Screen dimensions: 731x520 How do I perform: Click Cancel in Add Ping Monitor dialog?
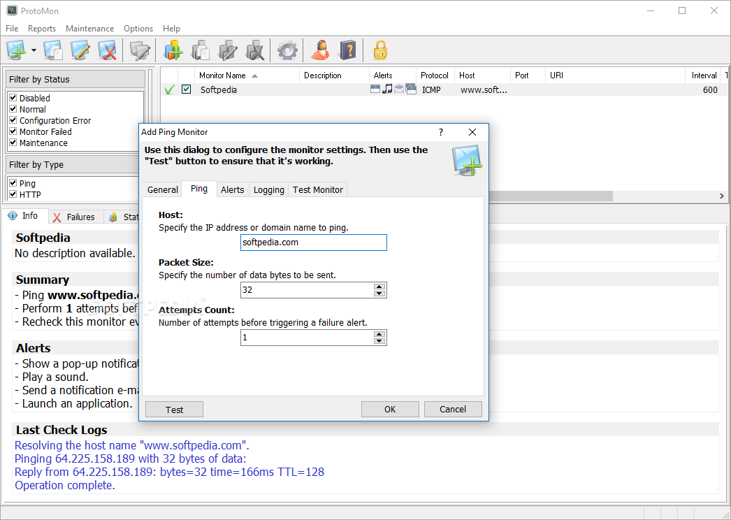coord(453,409)
